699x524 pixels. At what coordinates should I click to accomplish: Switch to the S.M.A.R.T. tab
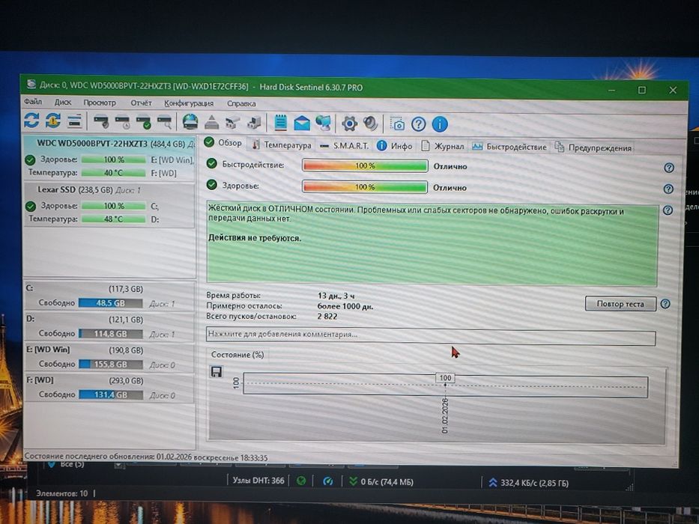coord(344,146)
